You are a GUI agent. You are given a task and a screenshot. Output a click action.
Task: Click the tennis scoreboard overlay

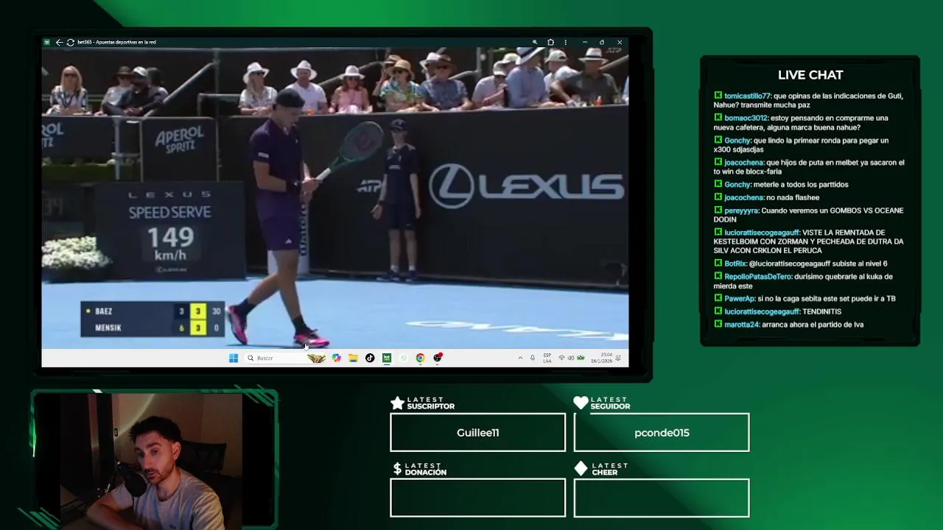click(x=153, y=319)
